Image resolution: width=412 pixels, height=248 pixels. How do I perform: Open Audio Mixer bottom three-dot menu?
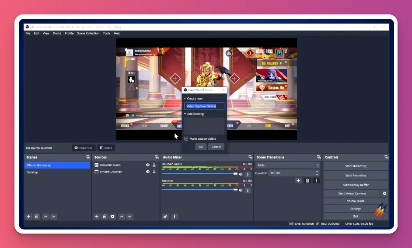[175, 217]
